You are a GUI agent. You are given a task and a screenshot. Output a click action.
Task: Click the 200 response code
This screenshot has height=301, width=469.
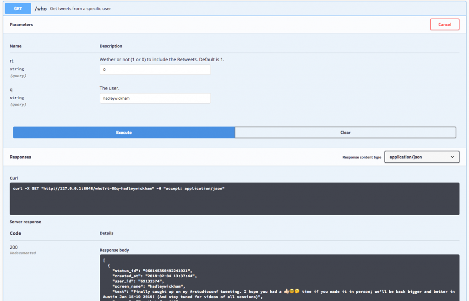tap(14, 247)
